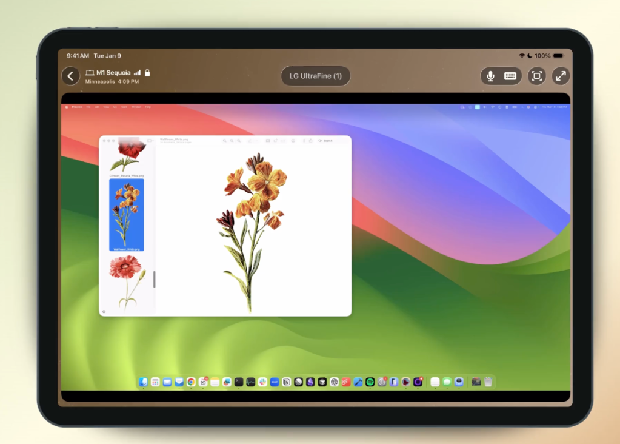Select the Wallflower_White.png thumbnail
620x444 pixels.
point(127,214)
